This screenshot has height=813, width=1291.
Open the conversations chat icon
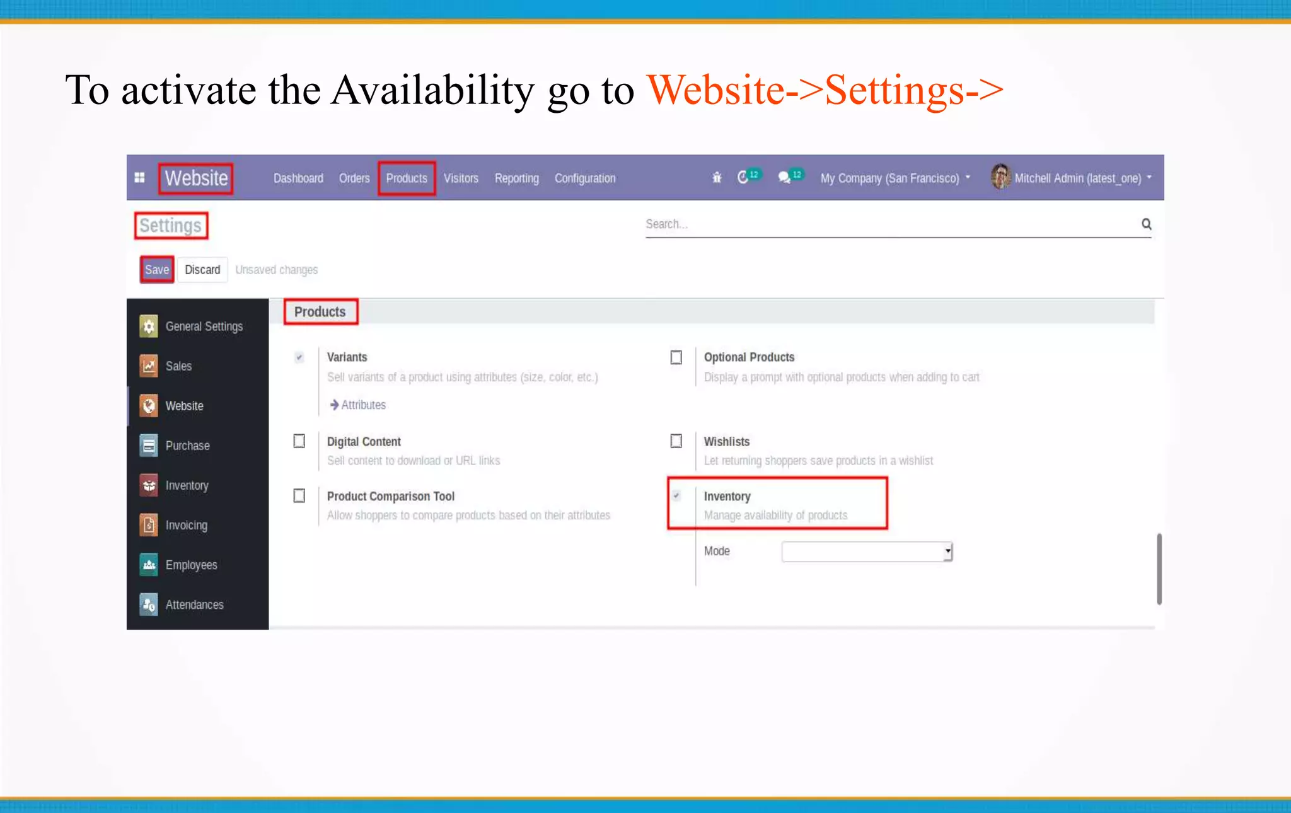coord(784,178)
